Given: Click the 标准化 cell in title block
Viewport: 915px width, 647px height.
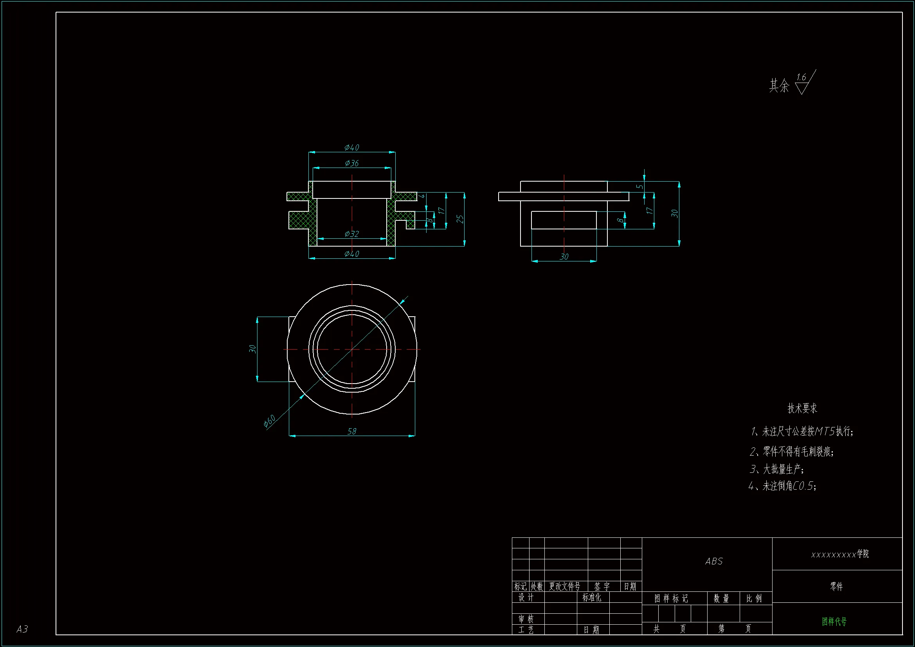Looking at the screenshot, I should (x=592, y=598).
